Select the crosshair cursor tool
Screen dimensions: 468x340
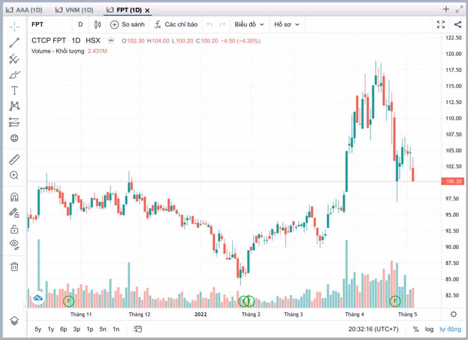(15, 27)
